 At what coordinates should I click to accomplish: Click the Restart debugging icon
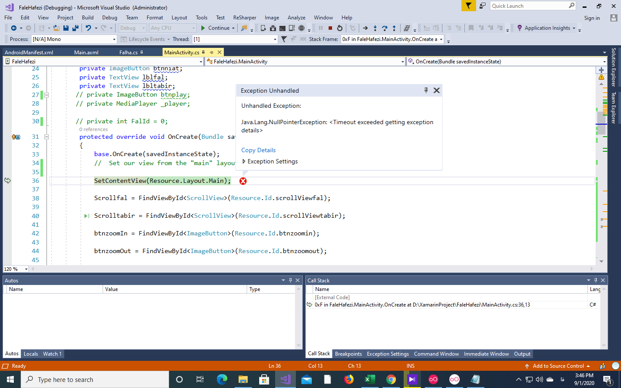coord(340,28)
